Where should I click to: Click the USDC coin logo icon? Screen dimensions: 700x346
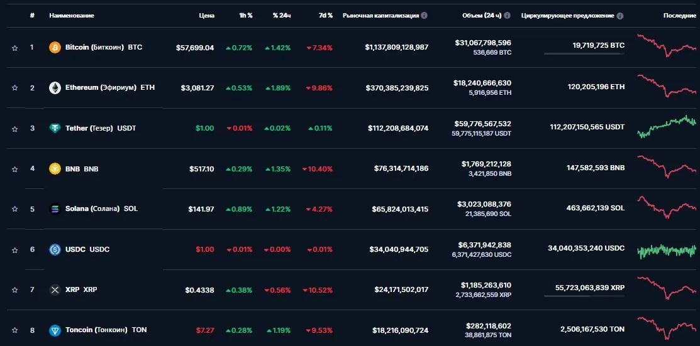[55, 249]
